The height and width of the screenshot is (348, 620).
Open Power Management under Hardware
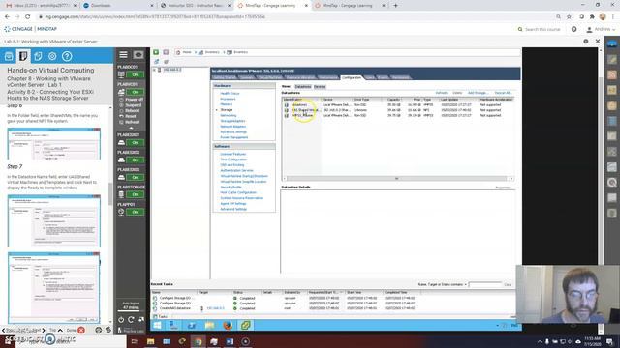click(x=234, y=137)
